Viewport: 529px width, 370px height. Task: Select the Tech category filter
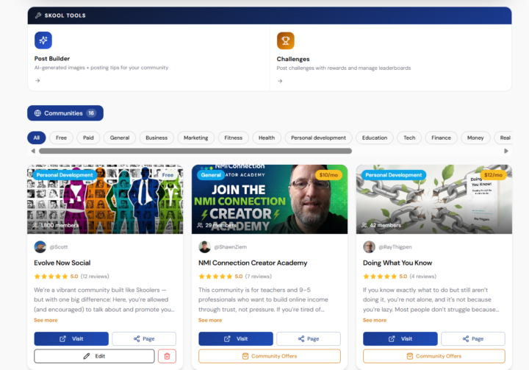coord(409,138)
